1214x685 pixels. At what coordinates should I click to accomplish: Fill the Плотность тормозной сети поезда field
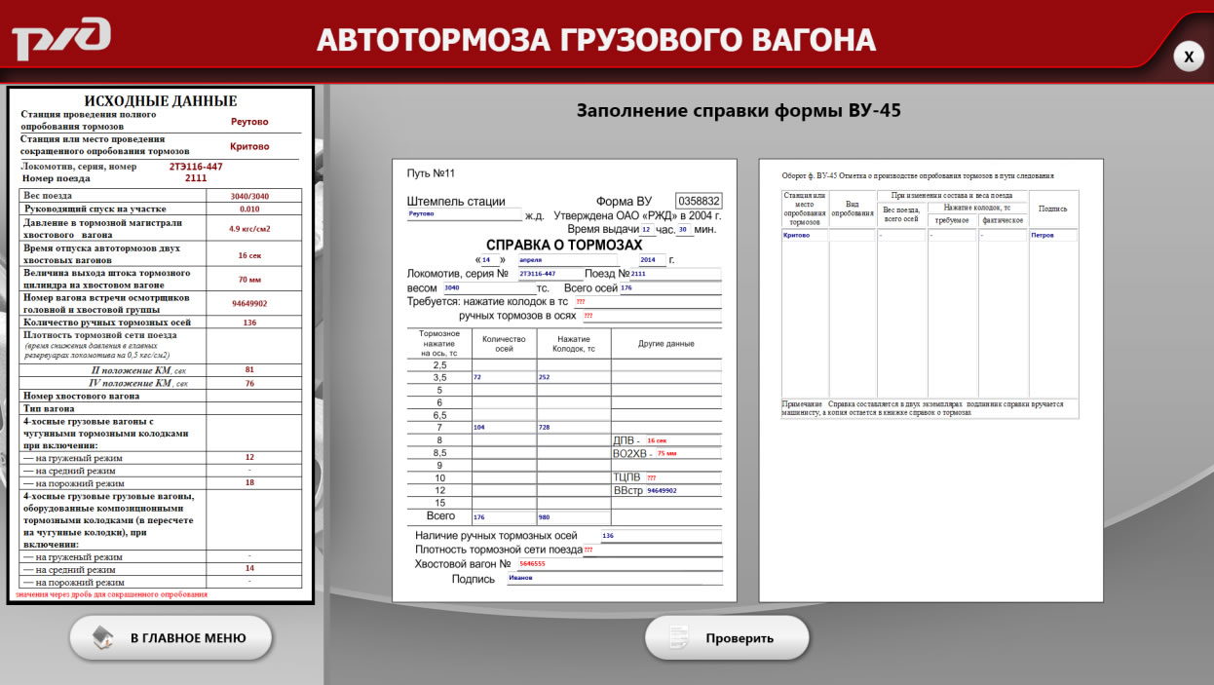point(652,550)
